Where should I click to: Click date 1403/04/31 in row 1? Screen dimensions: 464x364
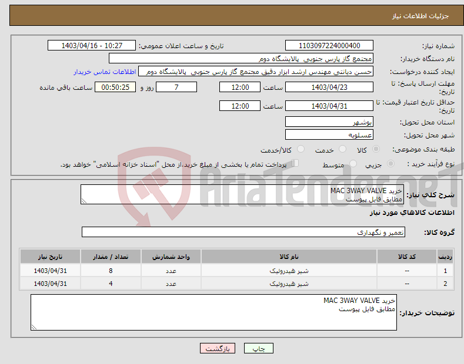51,271
